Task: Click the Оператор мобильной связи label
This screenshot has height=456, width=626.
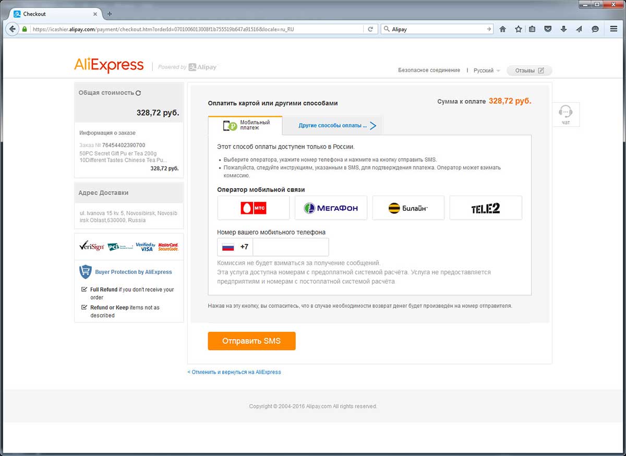Action: [261, 189]
